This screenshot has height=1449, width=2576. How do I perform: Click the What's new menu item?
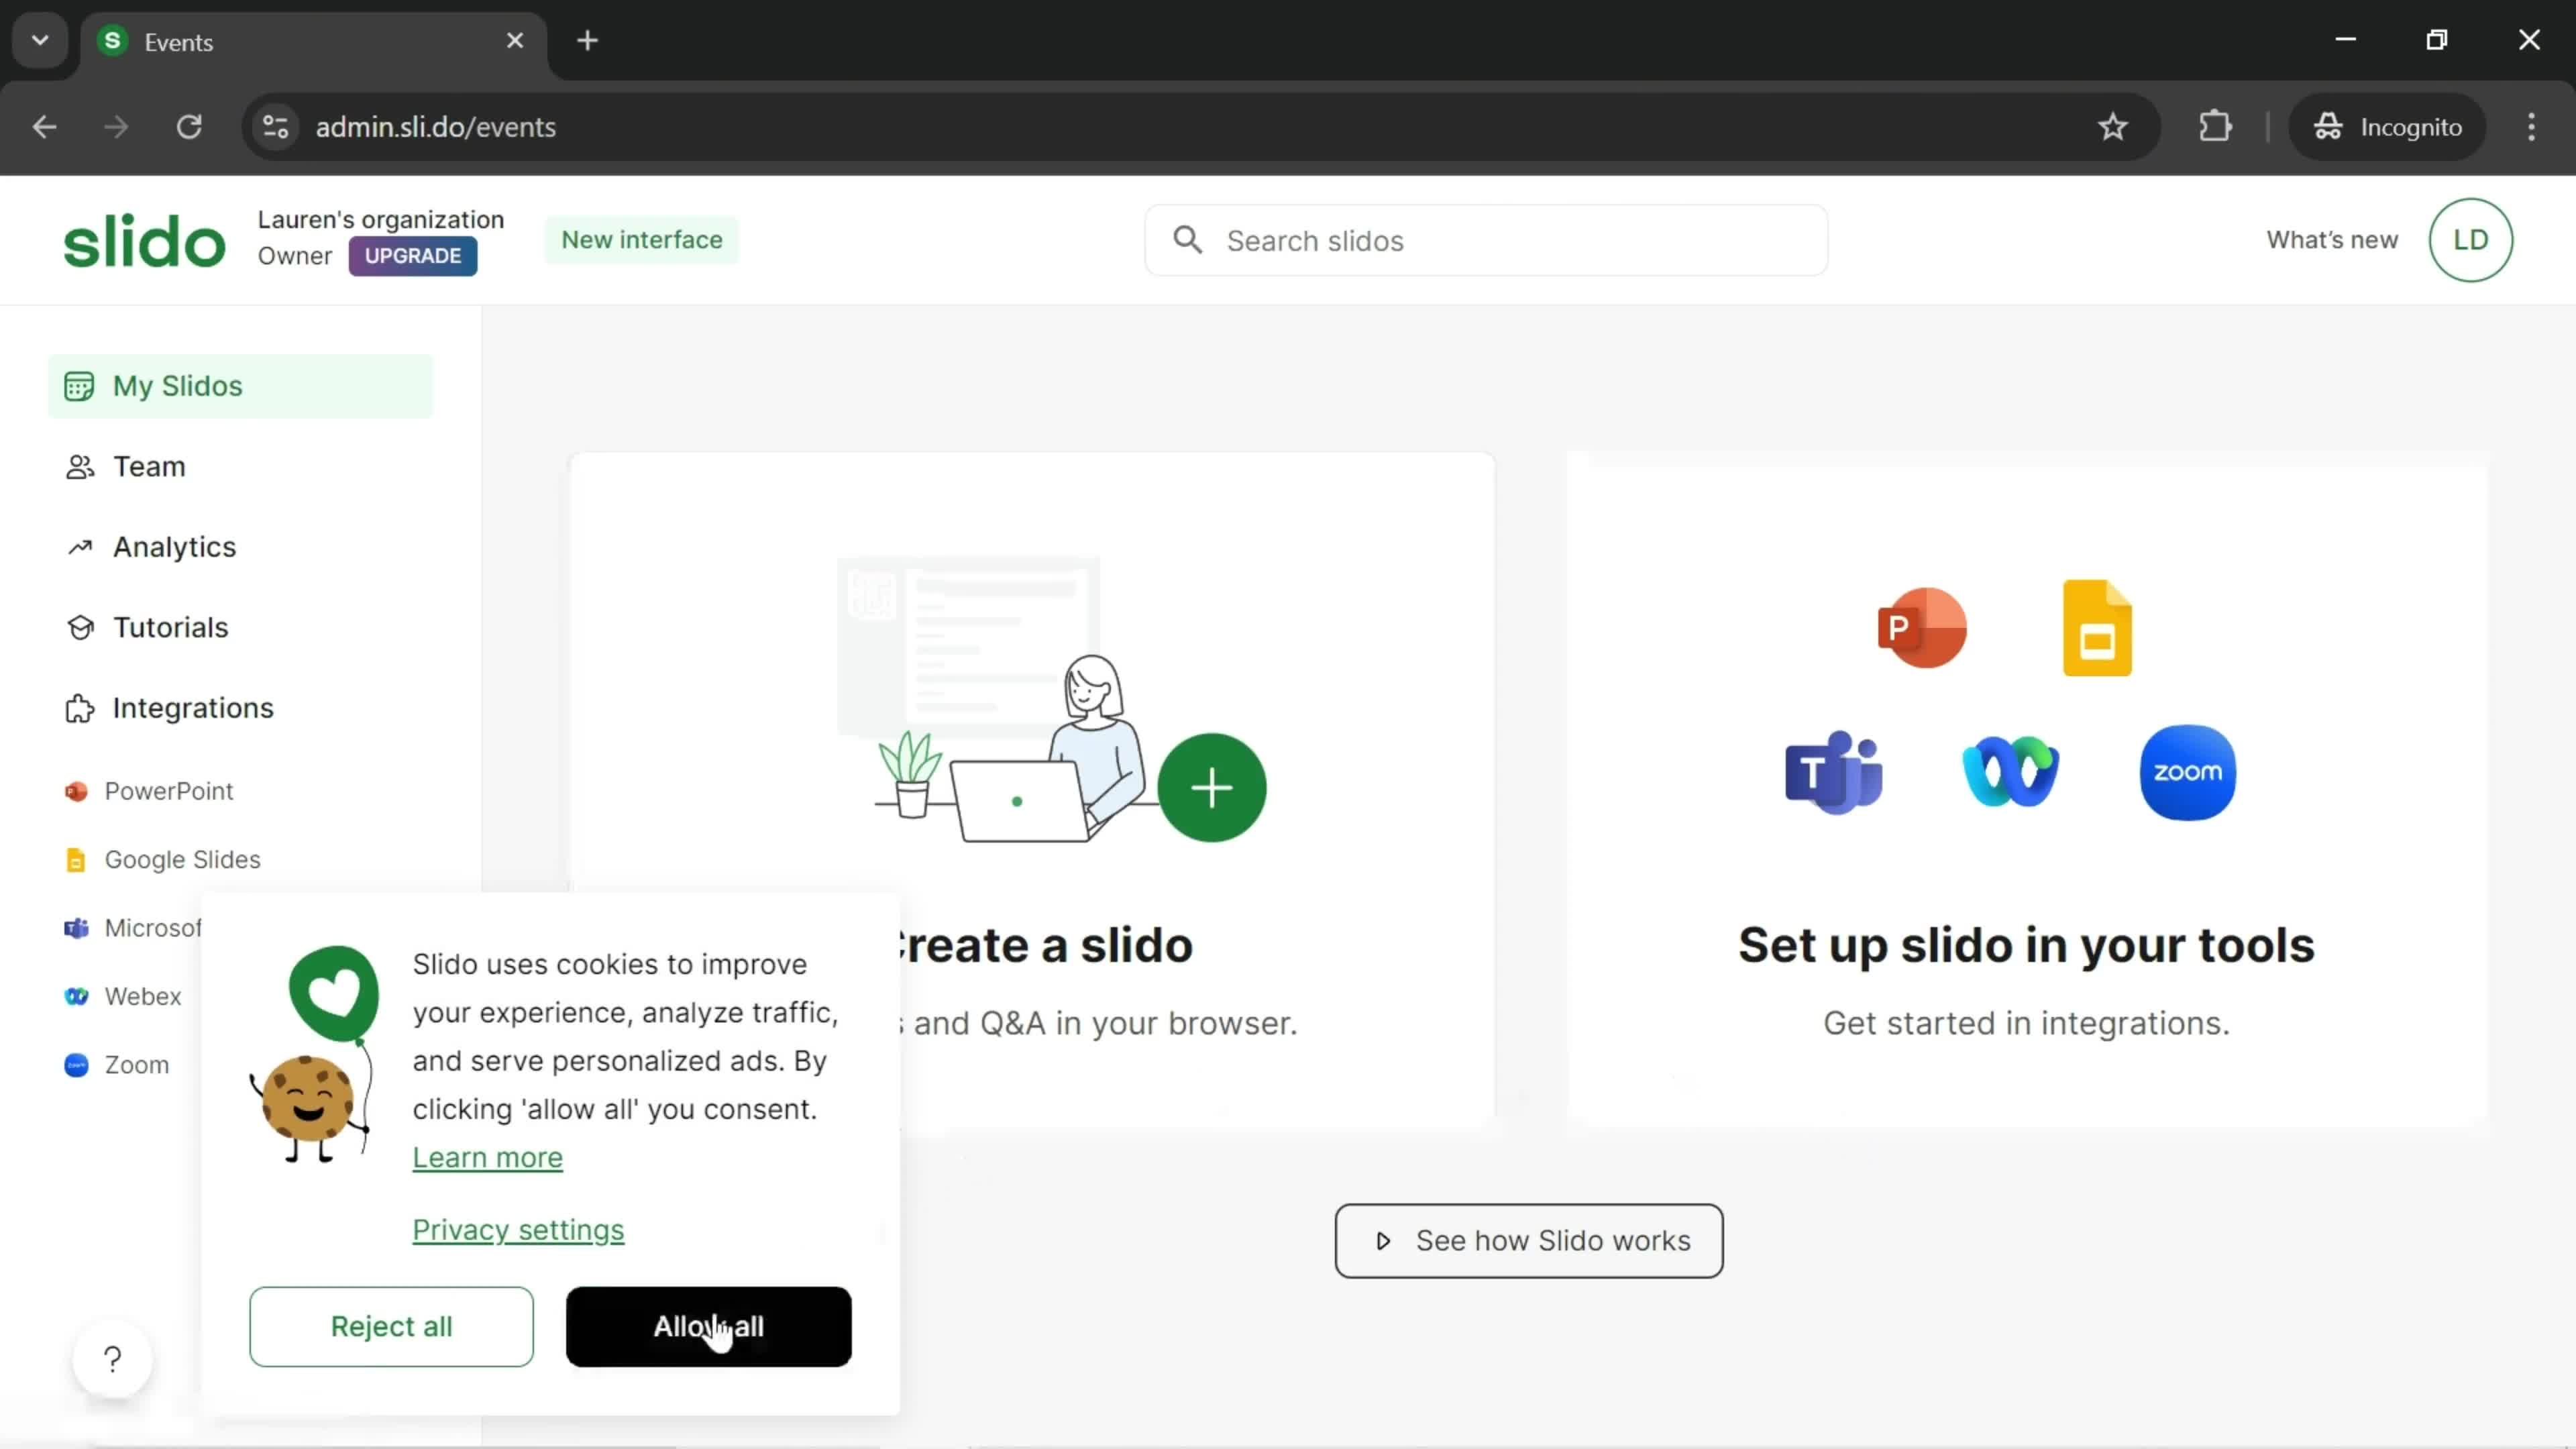tap(2332, 239)
